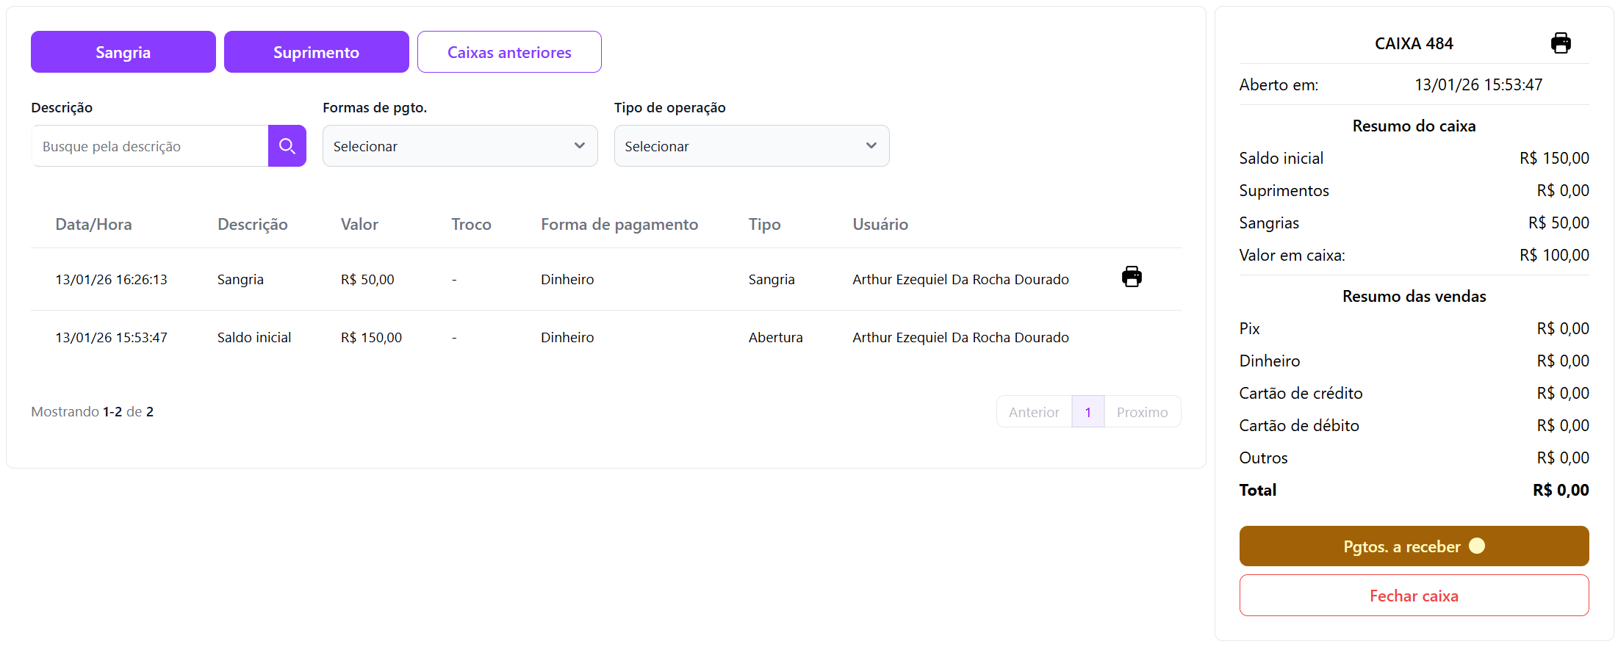Screen dimensions: 1618x647
Task: Go to the Proximo page
Action: [1141, 412]
